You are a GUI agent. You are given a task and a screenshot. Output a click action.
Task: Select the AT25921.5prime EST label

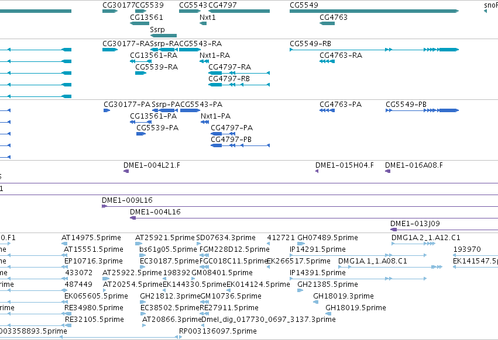165,238
